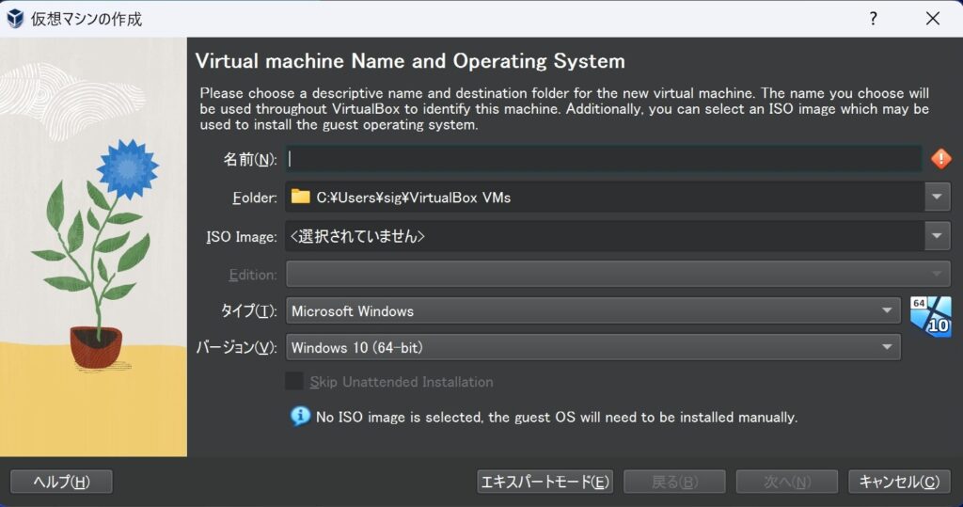Click the question mark help icon in title bar

pyautogui.click(x=874, y=18)
